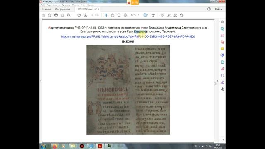Open Firefox from the taskbar
The width and height of the screenshot is (265, 149).
(54, 146)
